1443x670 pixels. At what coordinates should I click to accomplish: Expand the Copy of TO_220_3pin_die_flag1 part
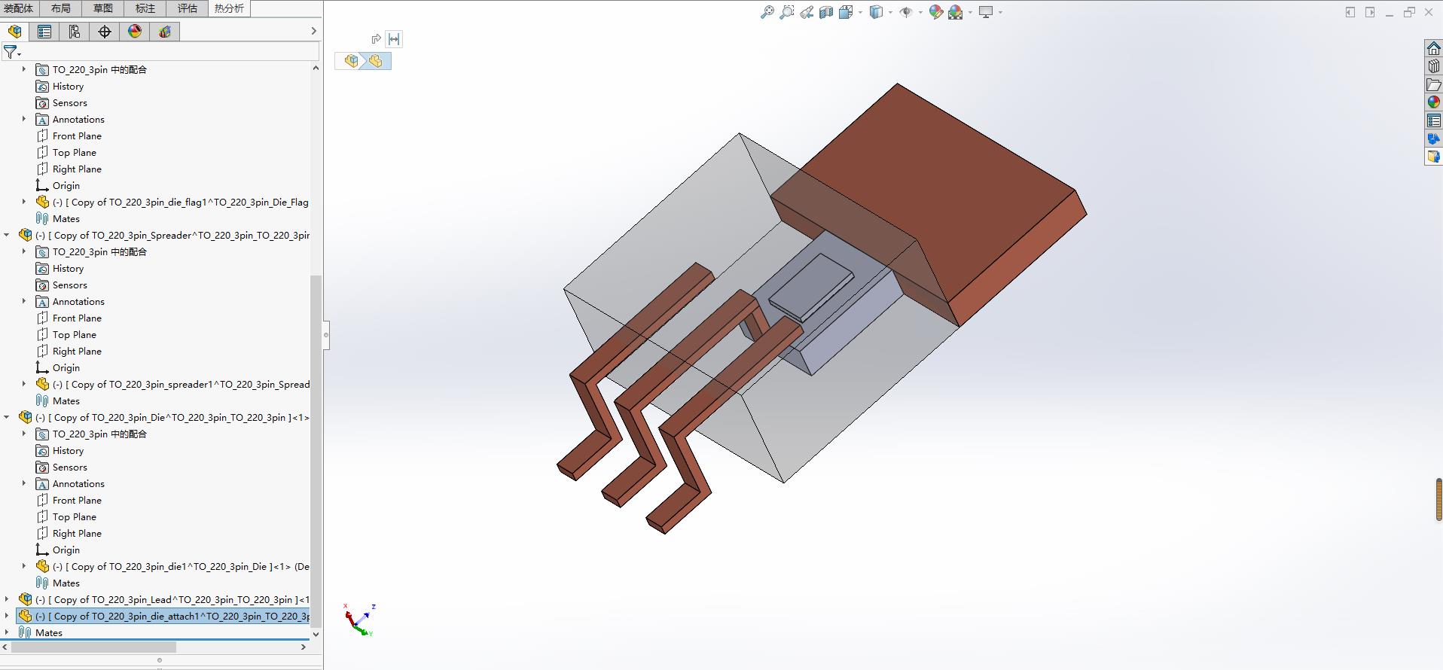coord(23,202)
